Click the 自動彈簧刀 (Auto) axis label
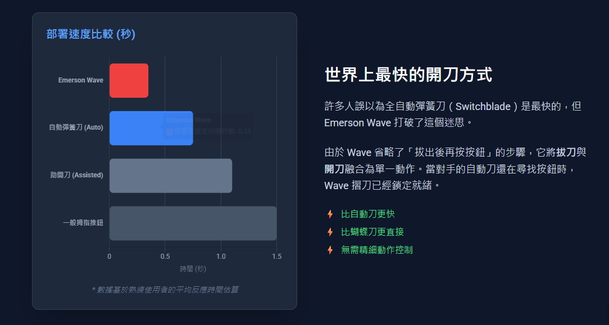This screenshot has height=325, width=609. point(76,127)
